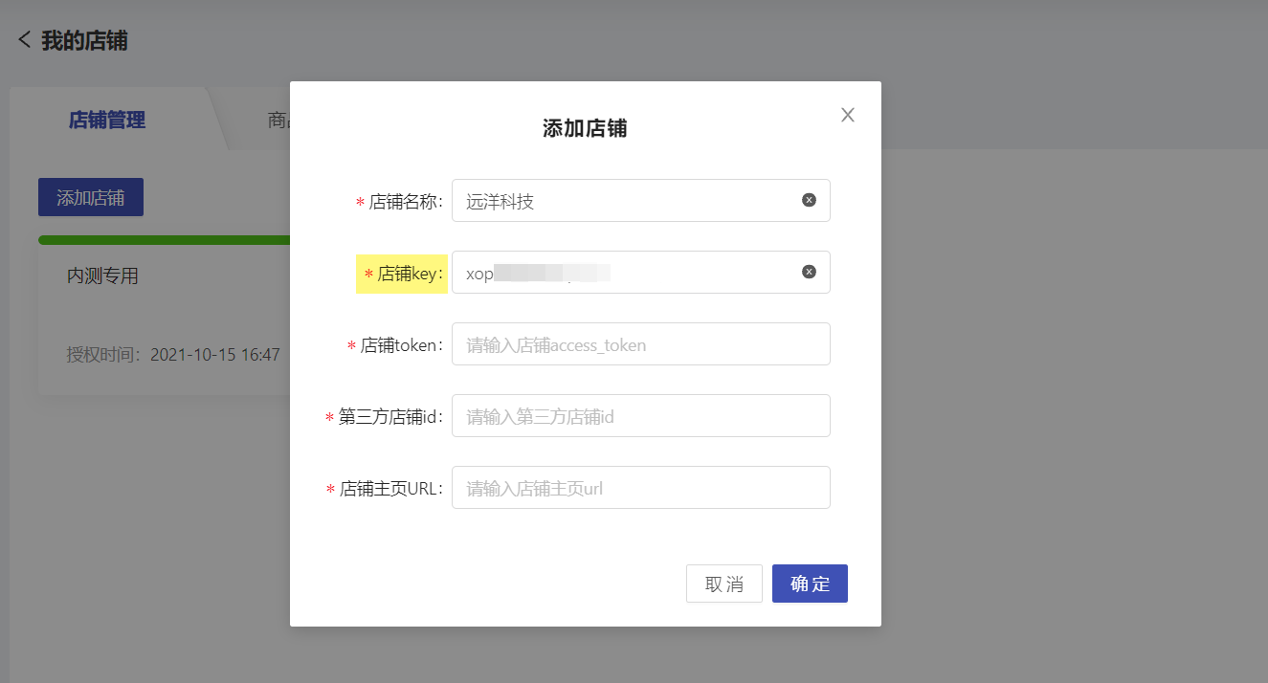Confirm with the 确定 button
This screenshot has height=683, width=1268.
click(x=810, y=584)
